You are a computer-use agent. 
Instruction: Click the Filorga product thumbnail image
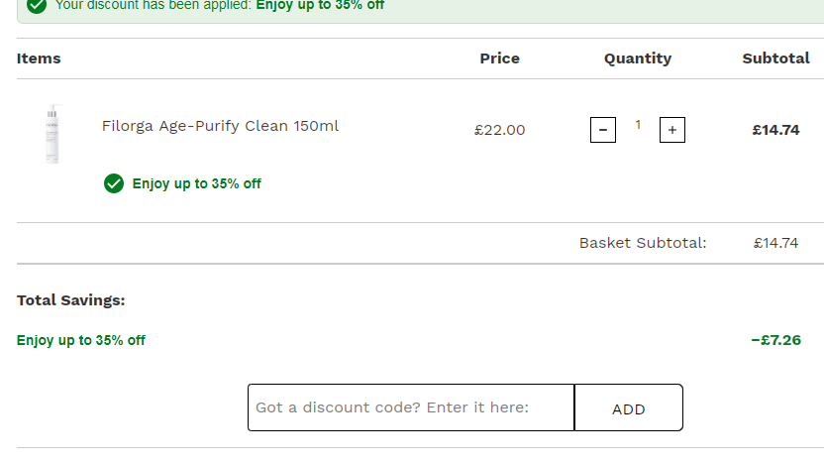pyautogui.click(x=52, y=134)
